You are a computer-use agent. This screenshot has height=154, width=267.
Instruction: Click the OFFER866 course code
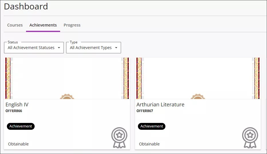(x=14, y=111)
